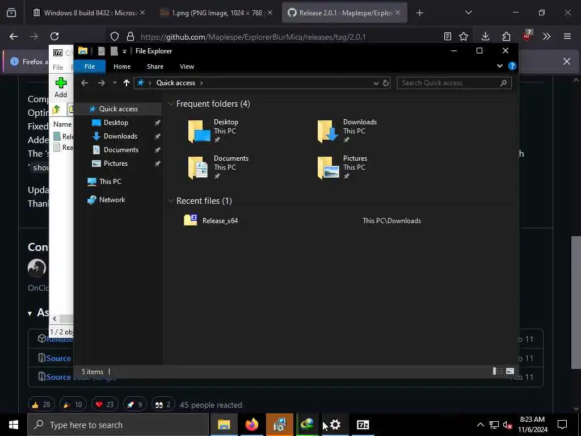581x436 pixels.
Task: Expand address bar history dropdown
Action: point(376,83)
